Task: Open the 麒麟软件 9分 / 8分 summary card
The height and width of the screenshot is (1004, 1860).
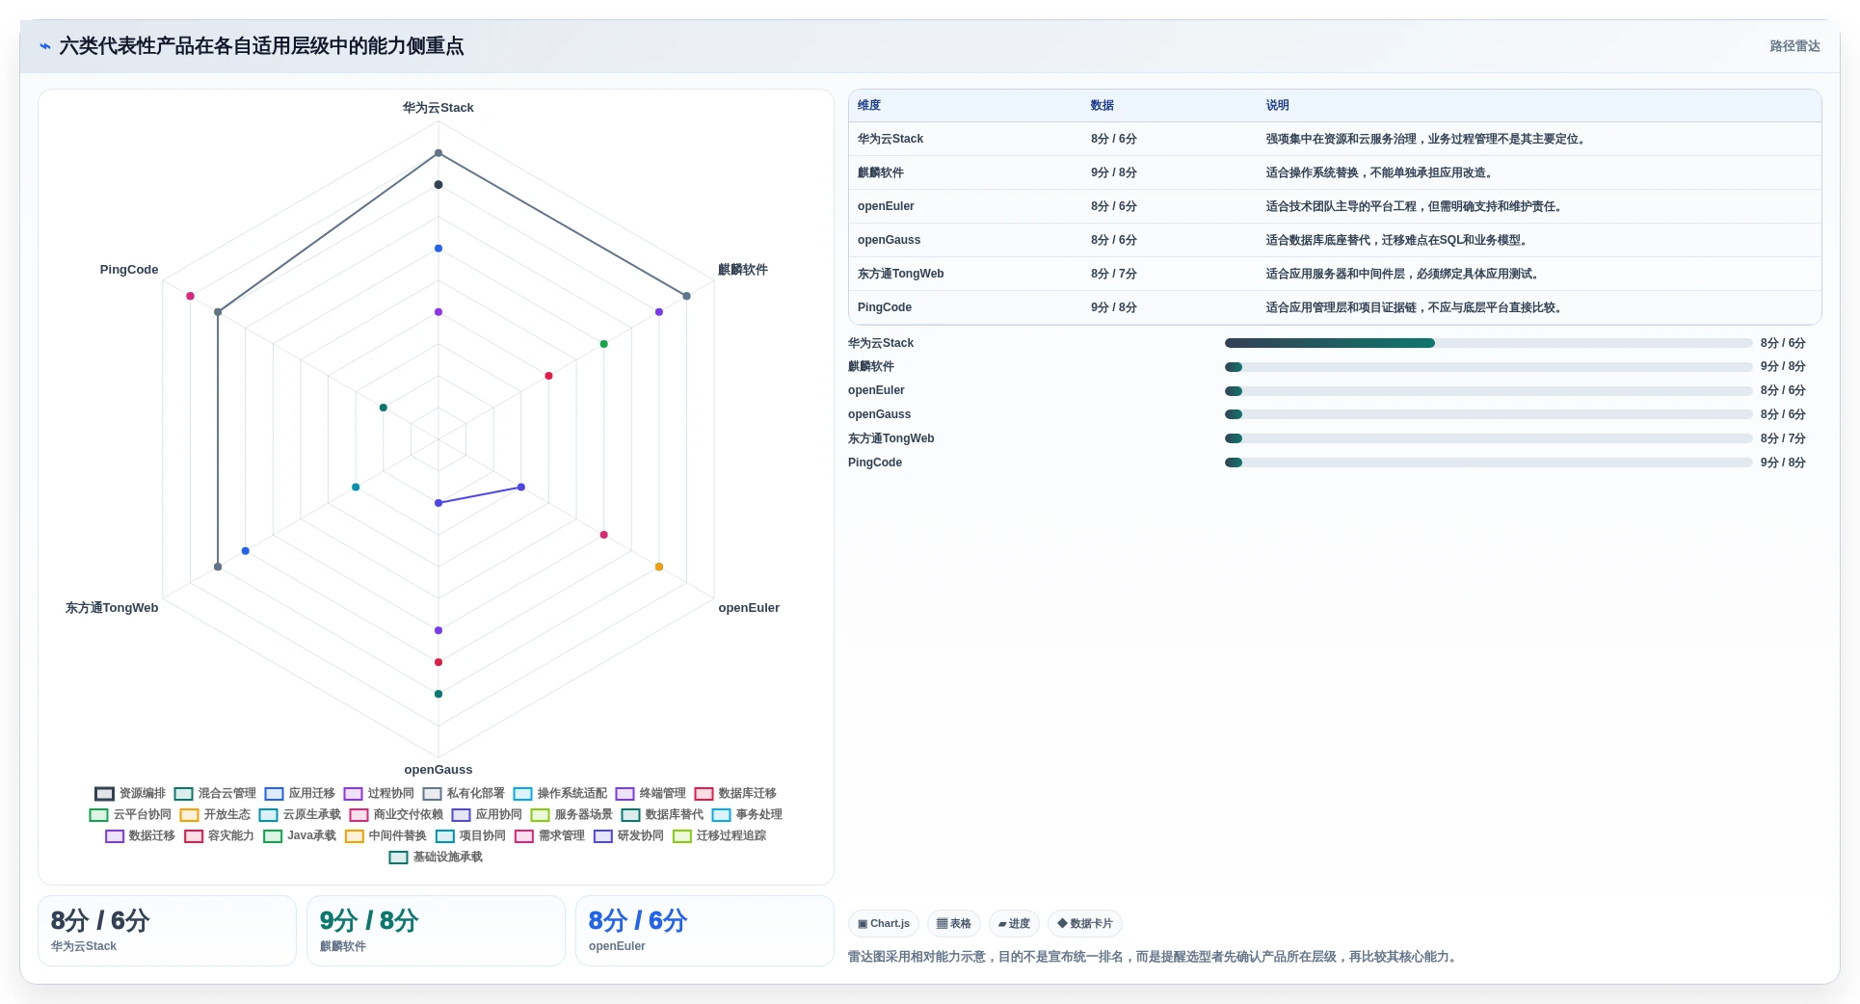Action: [436, 931]
